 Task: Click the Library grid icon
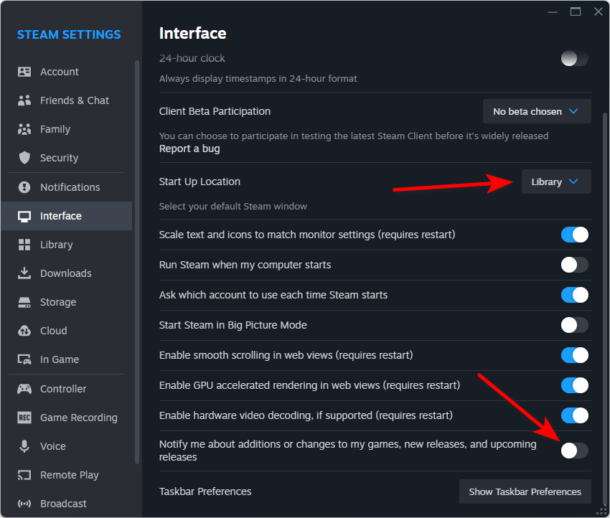(24, 245)
